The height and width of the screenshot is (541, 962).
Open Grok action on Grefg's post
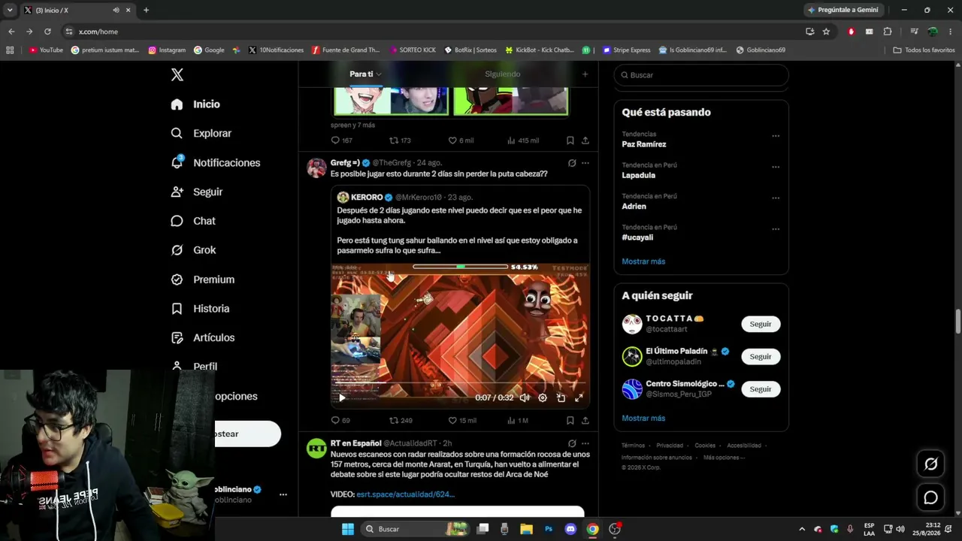[572, 163]
